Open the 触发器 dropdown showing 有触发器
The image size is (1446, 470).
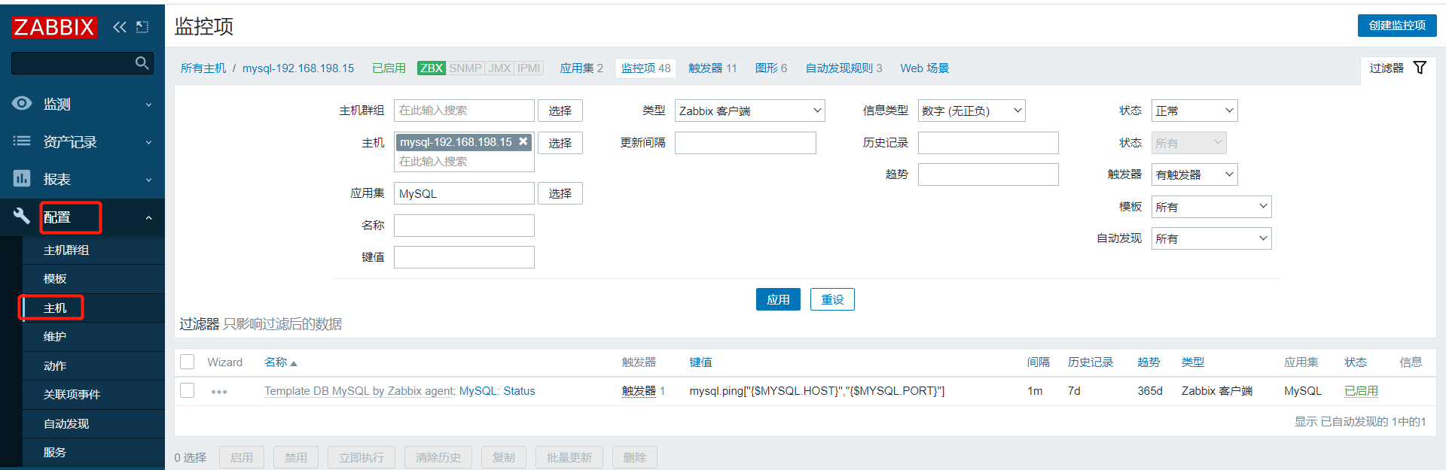pos(1194,174)
